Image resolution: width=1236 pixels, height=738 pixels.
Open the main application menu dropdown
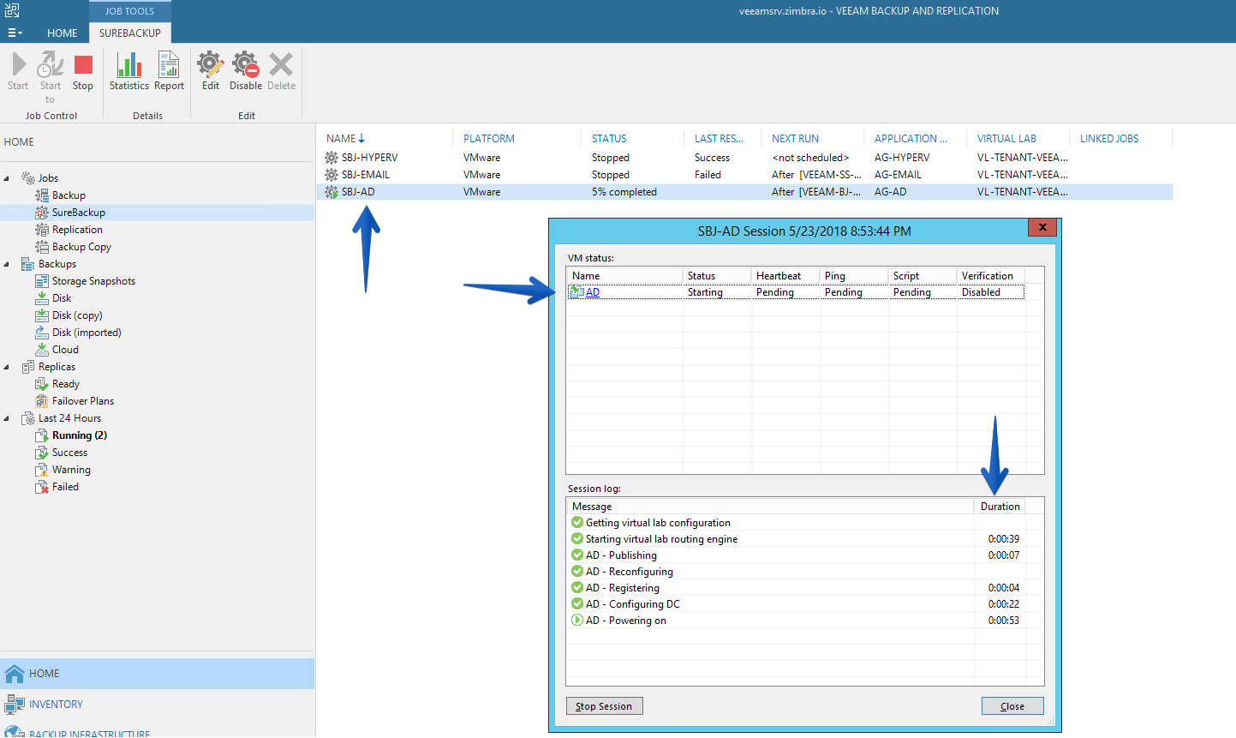(x=15, y=33)
